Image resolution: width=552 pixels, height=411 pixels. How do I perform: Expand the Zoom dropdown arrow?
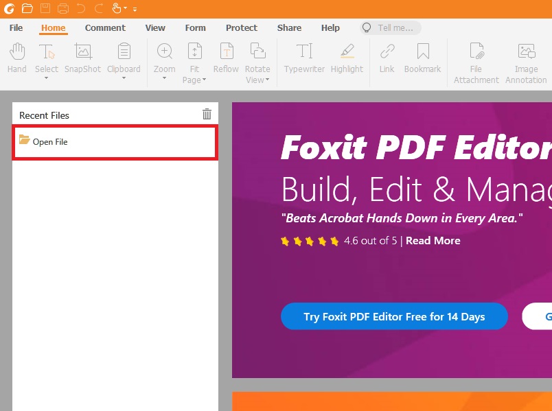click(164, 78)
